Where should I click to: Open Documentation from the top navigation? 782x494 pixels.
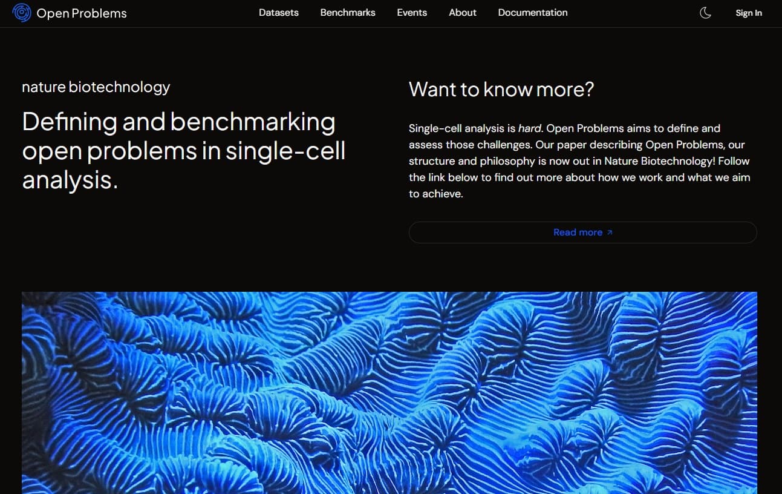coord(532,13)
